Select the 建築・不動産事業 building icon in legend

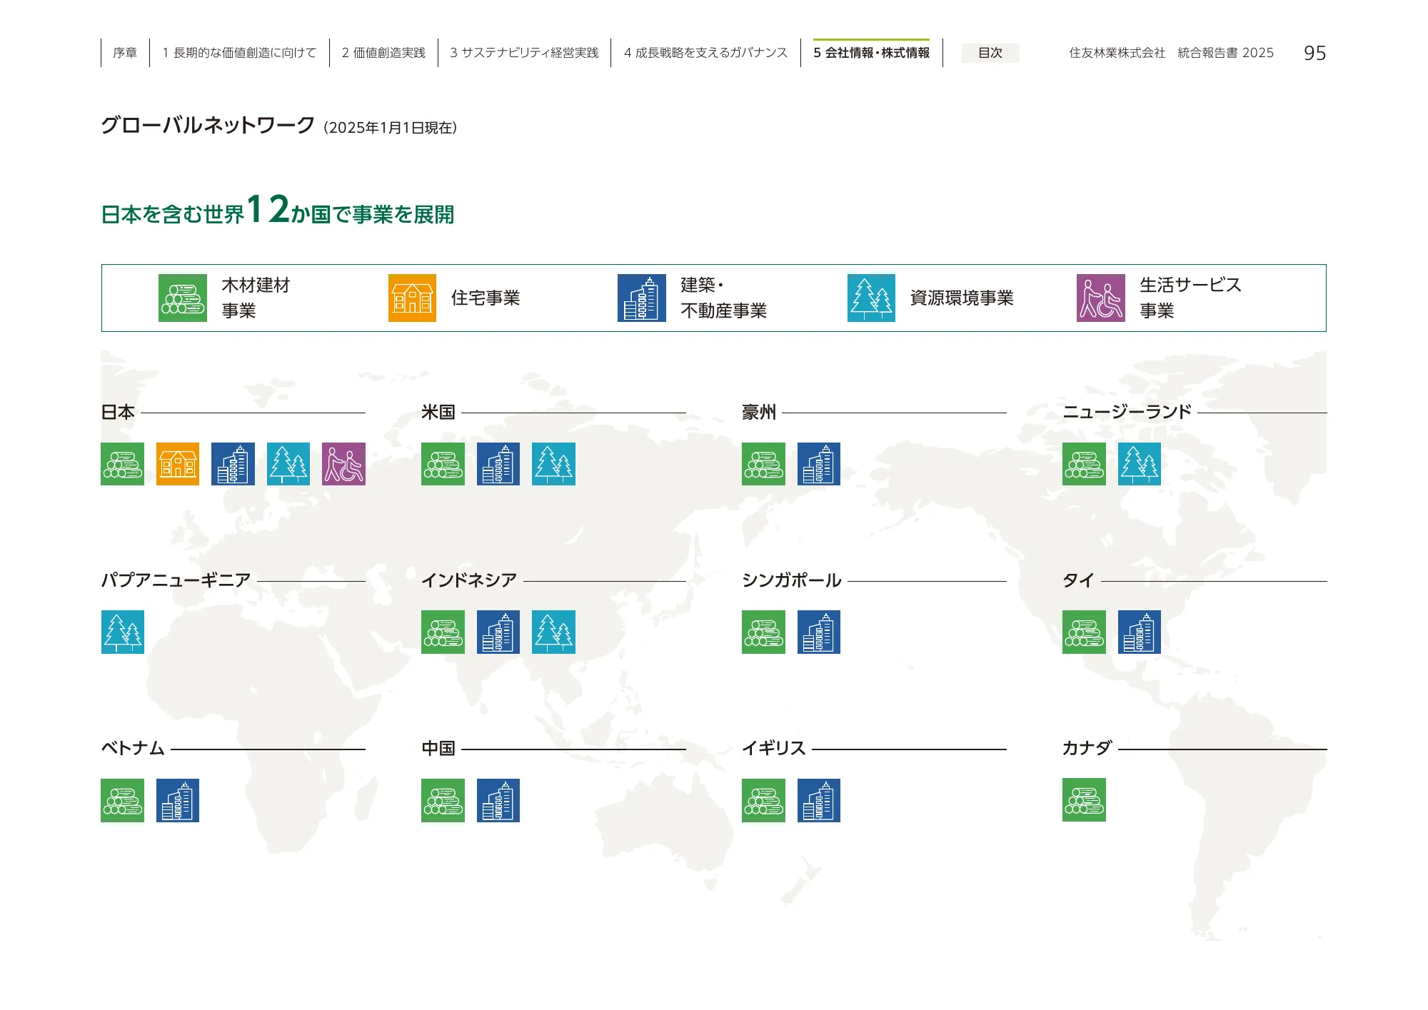(x=640, y=298)
